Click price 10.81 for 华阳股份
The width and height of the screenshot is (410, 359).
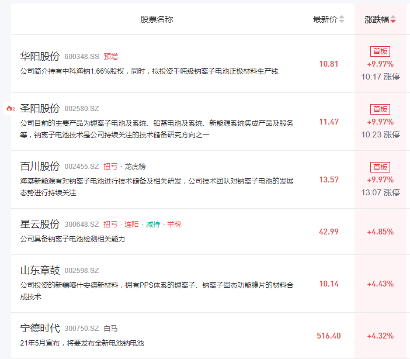(x=329, y=64)
